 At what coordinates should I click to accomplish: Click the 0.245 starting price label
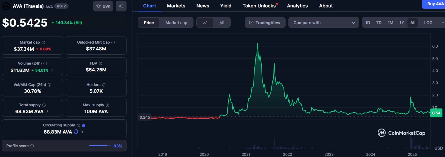pyautogui.click(x=145, y=117)
